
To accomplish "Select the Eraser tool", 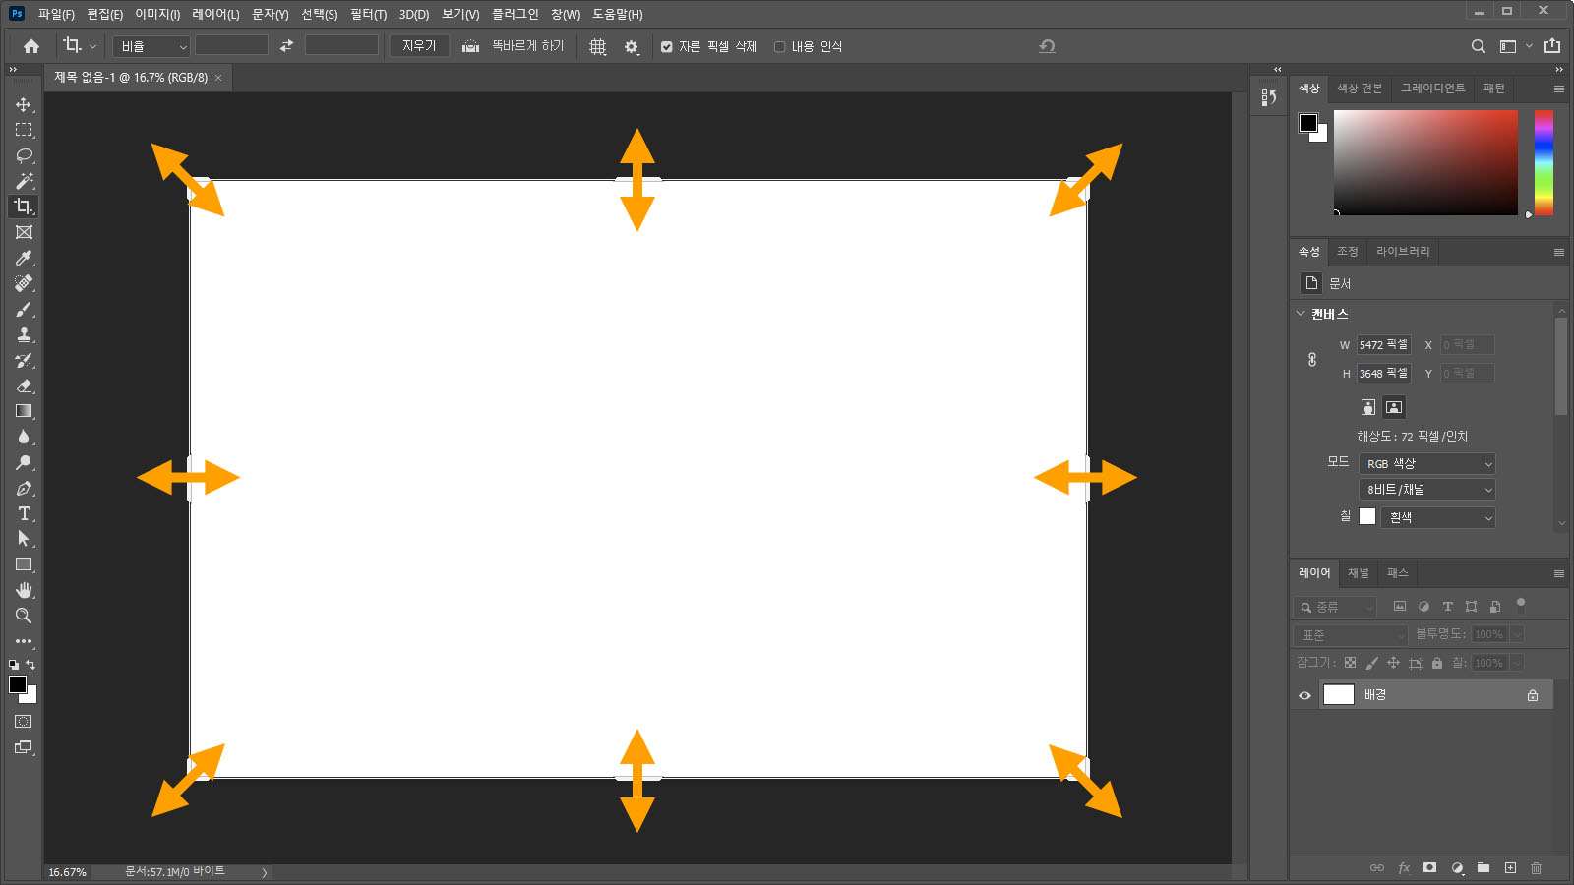I will coord(24,385).
